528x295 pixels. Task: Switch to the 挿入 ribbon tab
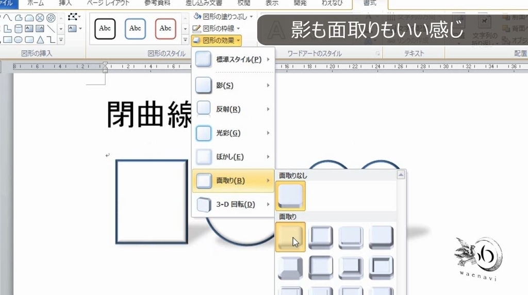pyautogui.click(x=65, y=4)
